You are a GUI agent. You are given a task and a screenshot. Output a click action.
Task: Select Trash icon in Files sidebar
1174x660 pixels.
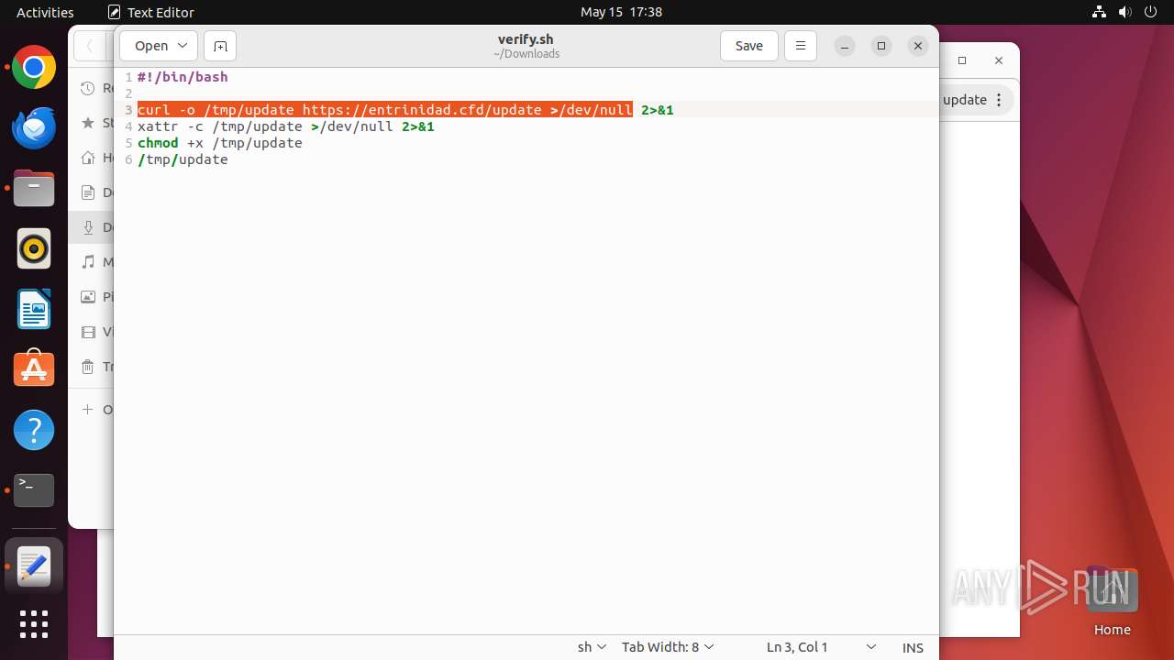(88, 367)
